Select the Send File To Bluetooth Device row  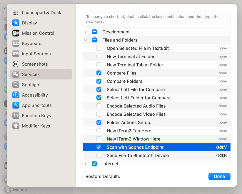point(138,155)
